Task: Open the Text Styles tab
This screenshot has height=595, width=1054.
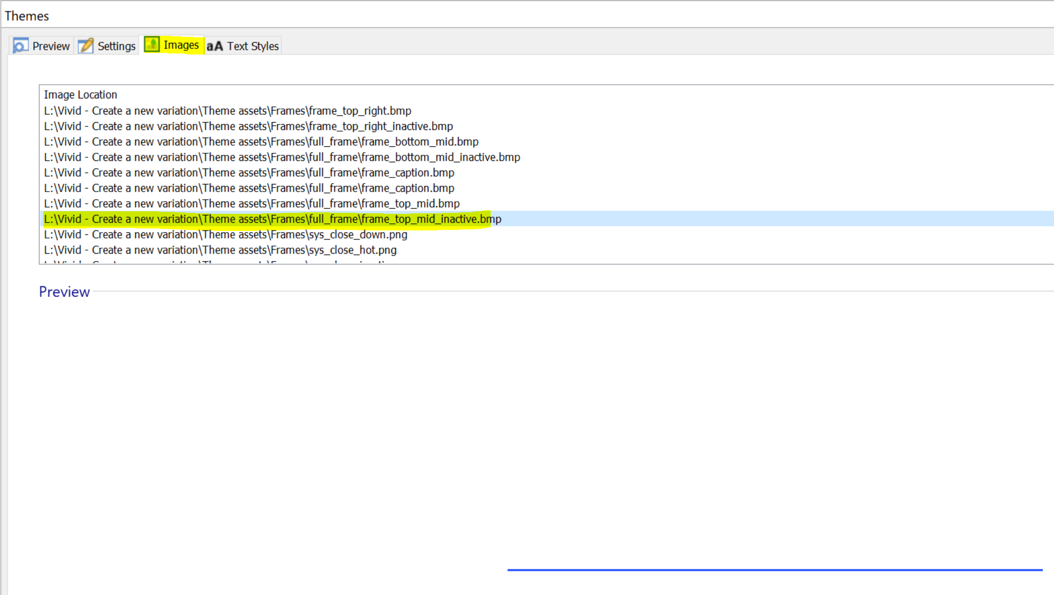Action: 243,46
